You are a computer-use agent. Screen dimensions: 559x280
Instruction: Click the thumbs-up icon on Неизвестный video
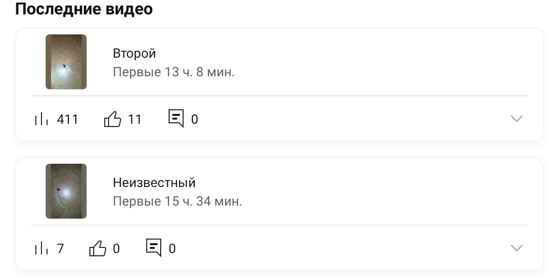[98, 248]
